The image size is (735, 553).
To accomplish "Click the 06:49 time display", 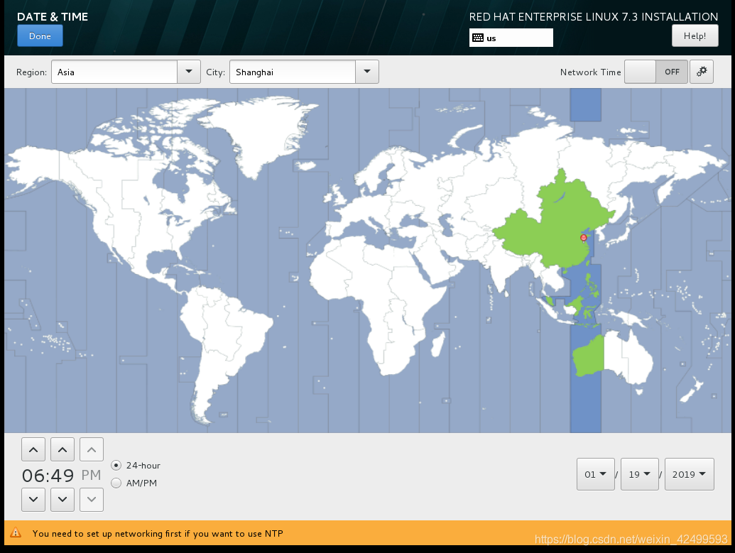I will click(x=48, y=475).
